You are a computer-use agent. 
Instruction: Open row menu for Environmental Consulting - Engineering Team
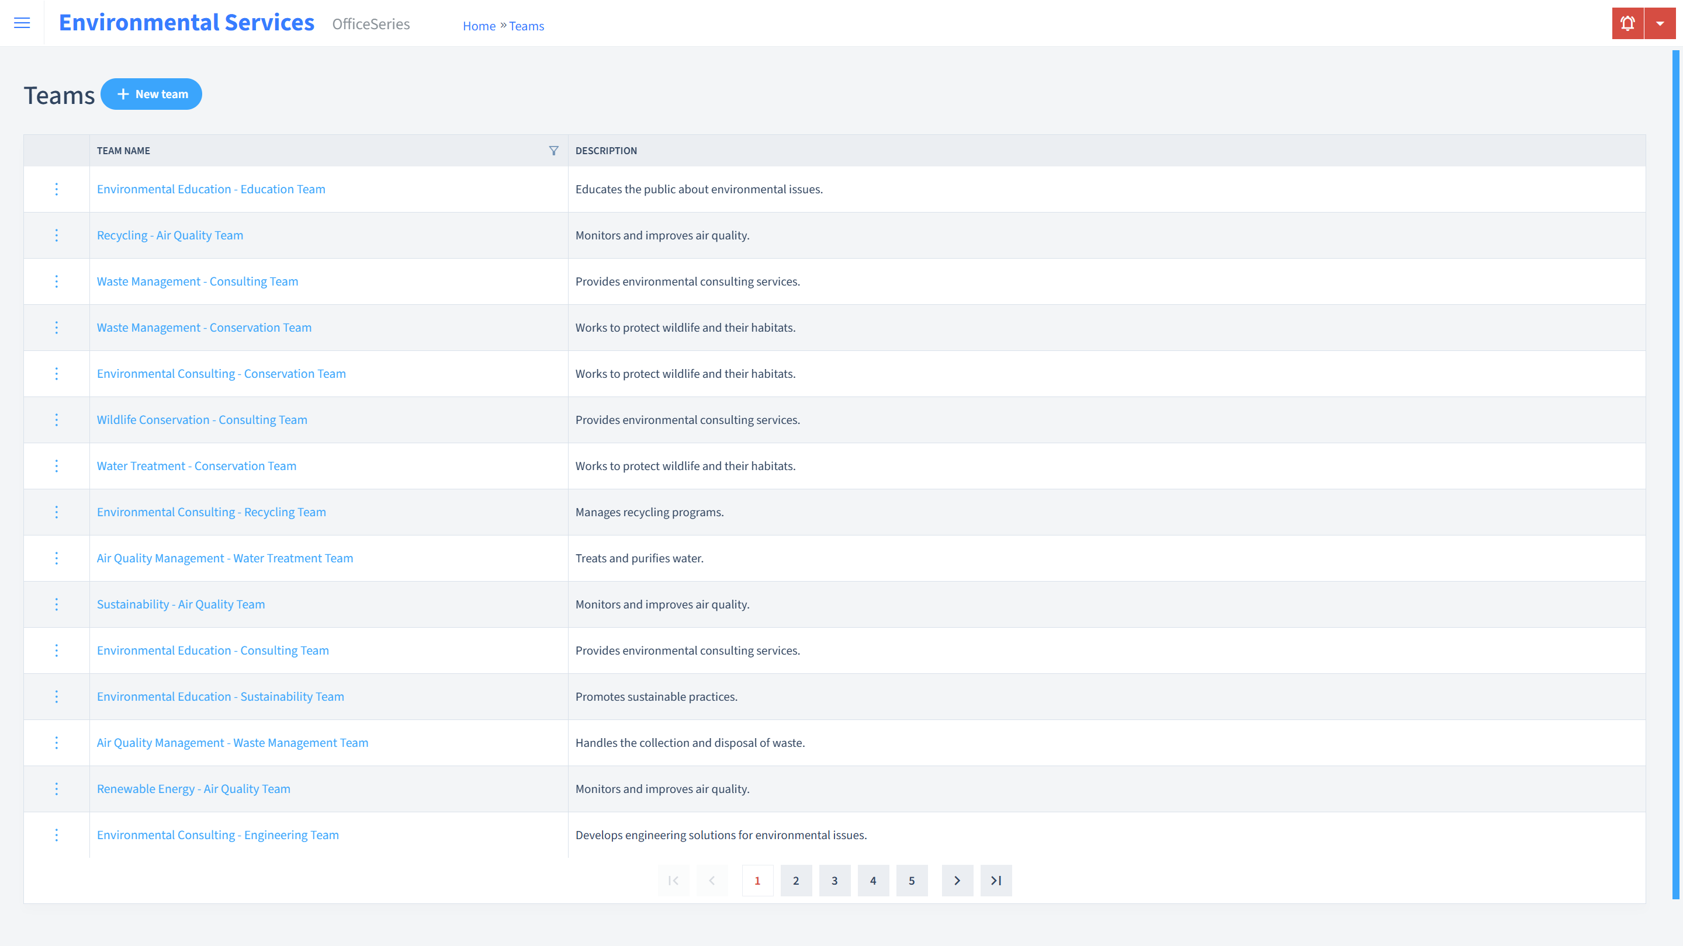[x=57, y=835]
